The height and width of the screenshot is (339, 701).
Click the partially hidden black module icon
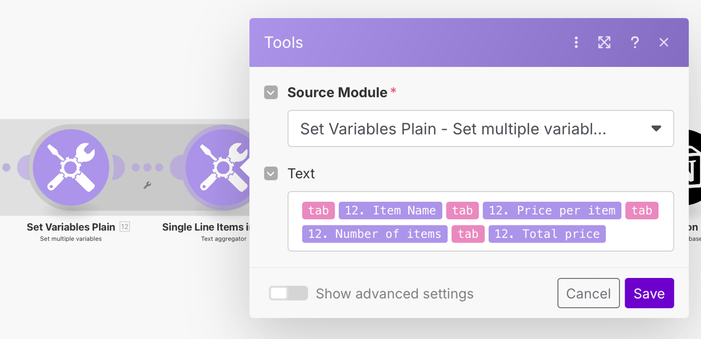[x=694, y=167]
